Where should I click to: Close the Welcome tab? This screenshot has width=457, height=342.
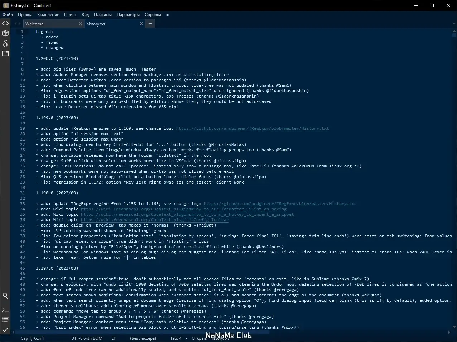point(81,24)
